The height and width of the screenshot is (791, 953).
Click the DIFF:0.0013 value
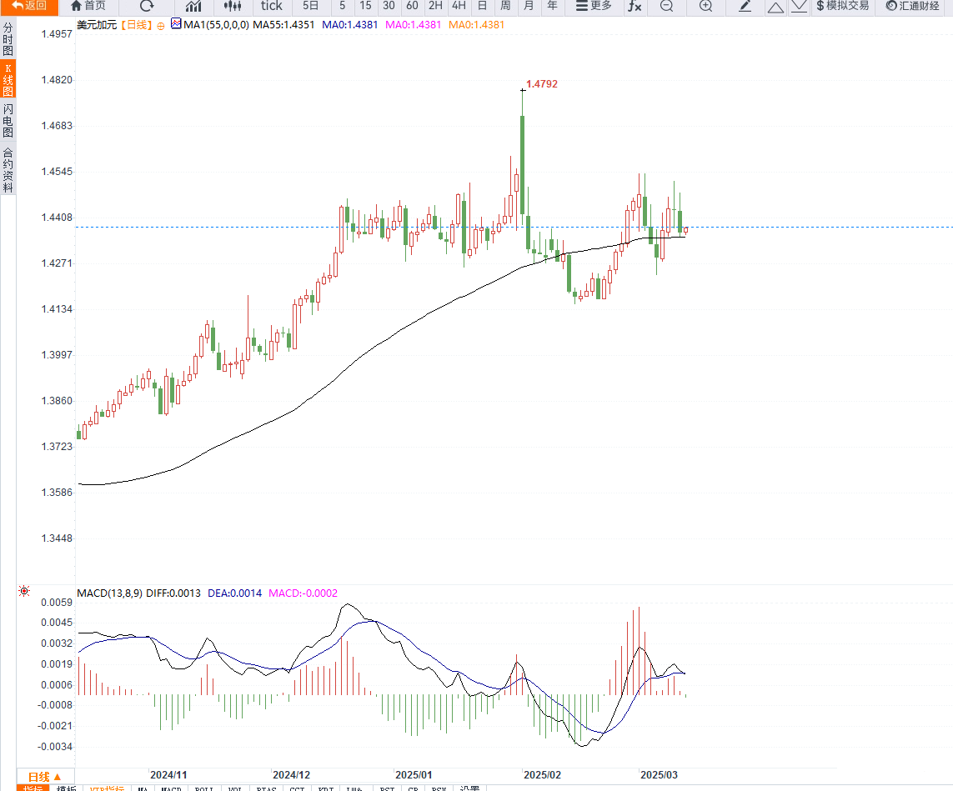[x=173, y=593]
